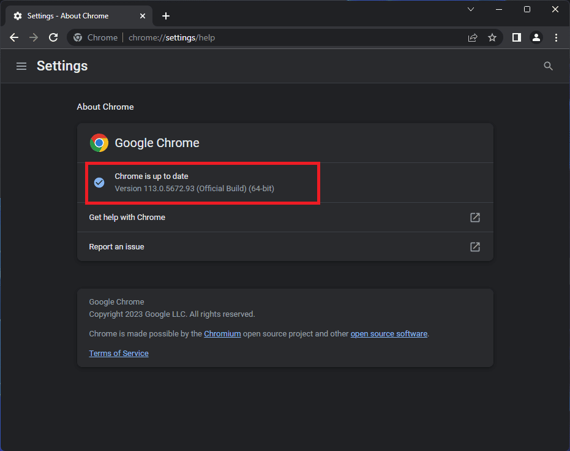The width and height of the screenshot is (570, 451).
Task: Click the back navigation arrow
Action: click(x=14, y=37)
